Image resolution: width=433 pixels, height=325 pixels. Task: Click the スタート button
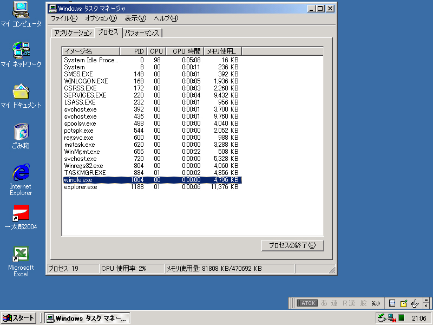(x=19, y=318)
